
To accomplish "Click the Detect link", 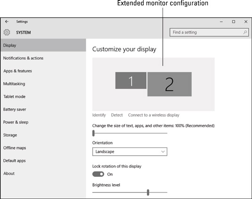I will click(x=117, y=115).
